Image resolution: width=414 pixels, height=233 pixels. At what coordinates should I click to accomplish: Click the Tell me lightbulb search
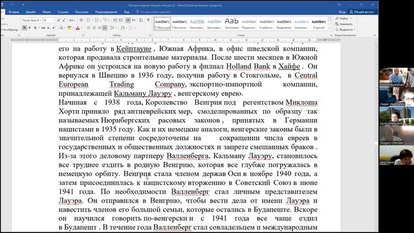138,12
